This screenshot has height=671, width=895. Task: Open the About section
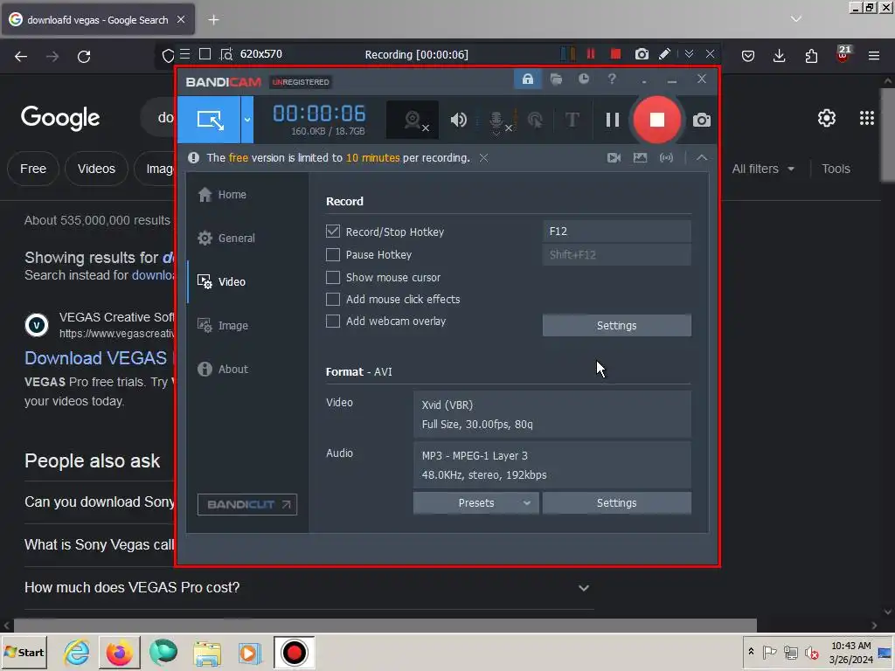(223, 370)
